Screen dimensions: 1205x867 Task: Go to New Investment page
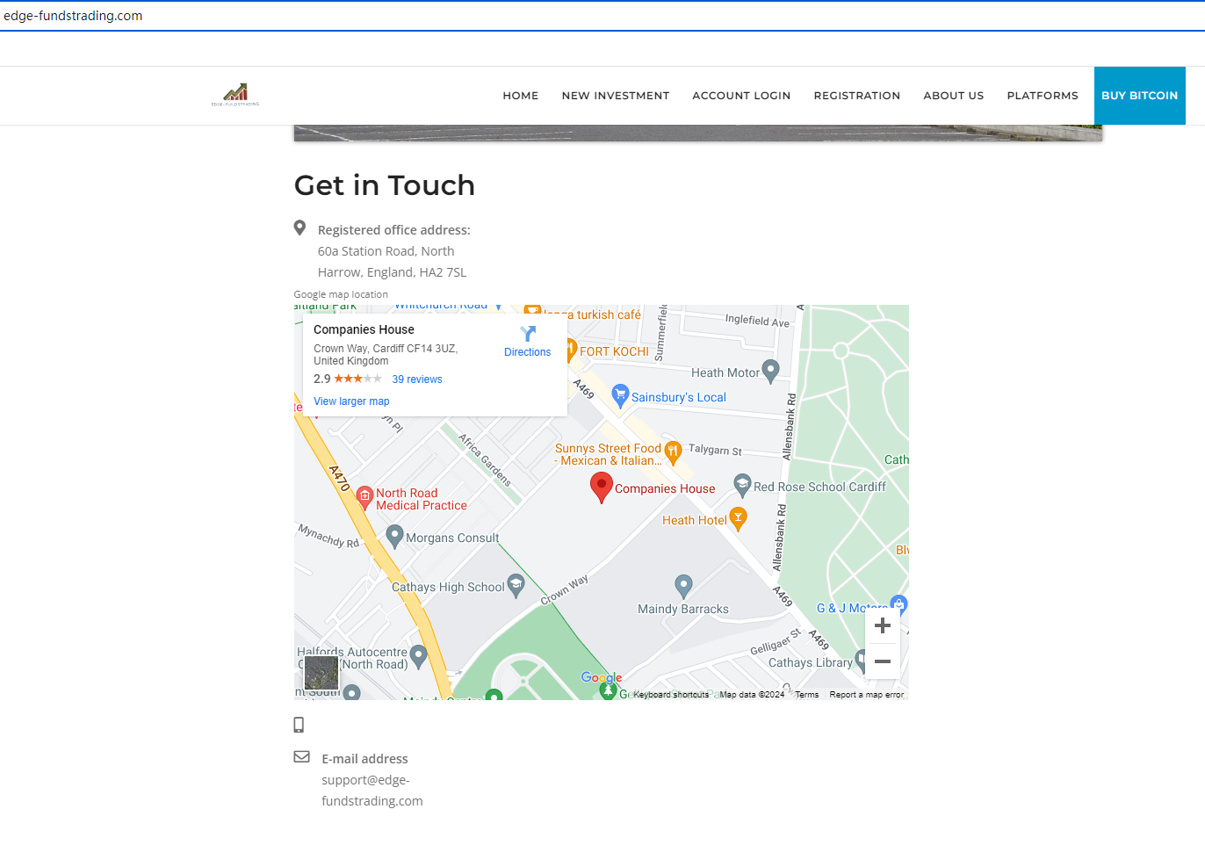pyautogui.click(x=616, y=96)
